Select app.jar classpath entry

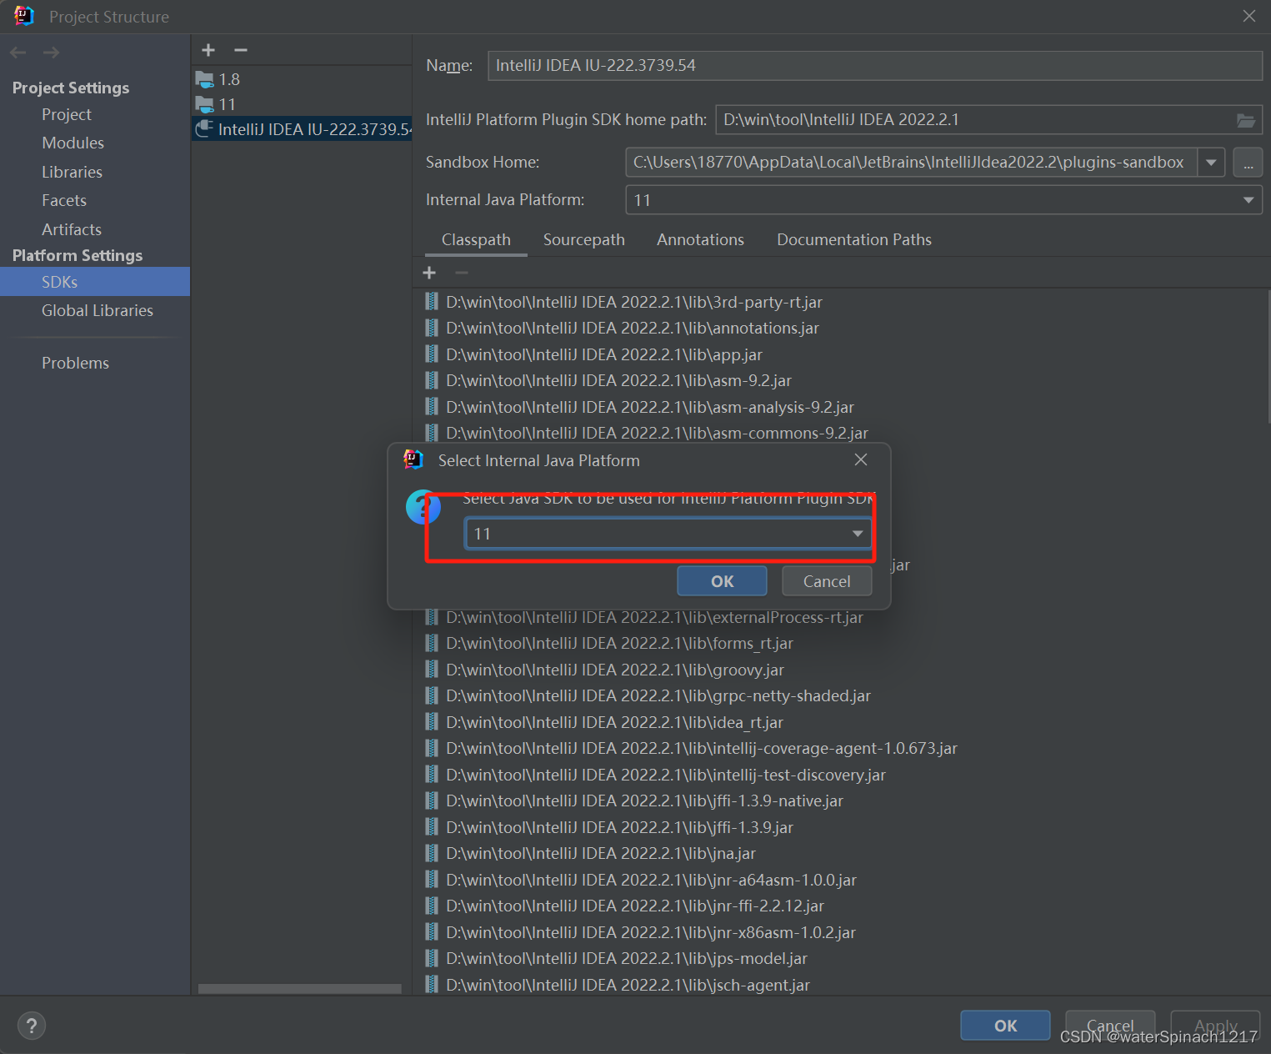point(604,354)
